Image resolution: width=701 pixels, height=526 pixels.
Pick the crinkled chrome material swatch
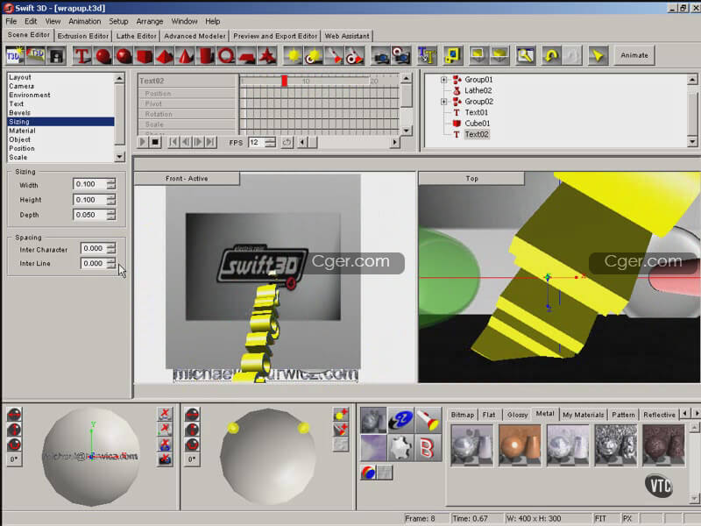point(616,445)
